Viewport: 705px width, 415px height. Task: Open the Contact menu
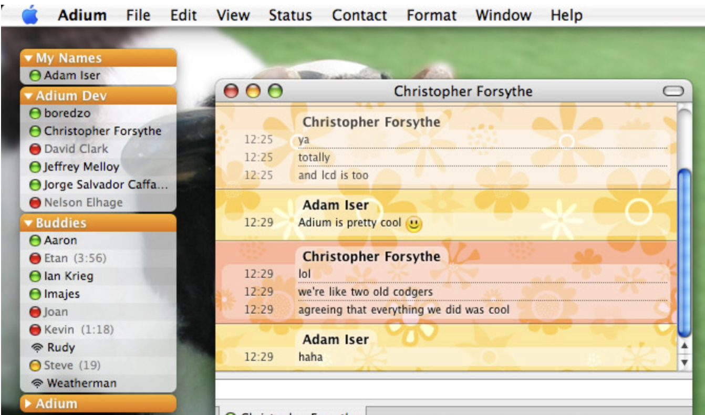[x=360, y=15]
